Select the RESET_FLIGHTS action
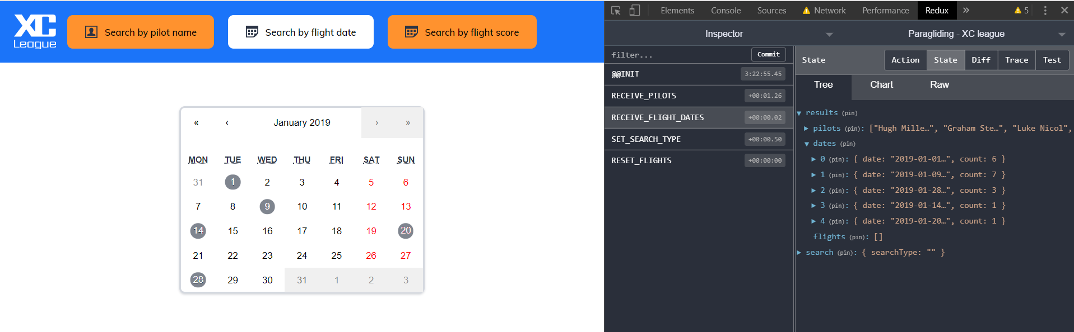1074x332 pixels. point(699,160)
